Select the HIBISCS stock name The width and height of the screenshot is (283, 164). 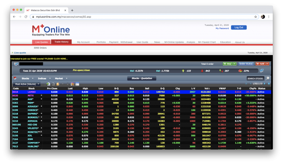(x=33, y=110)
